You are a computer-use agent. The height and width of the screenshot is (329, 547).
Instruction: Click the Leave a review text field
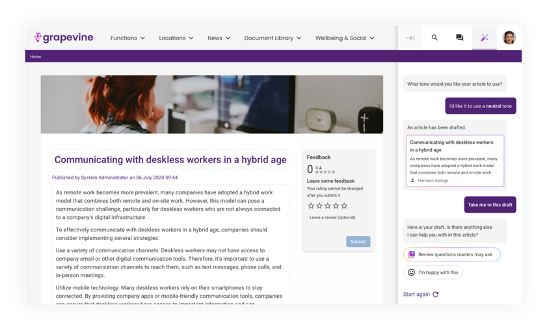pos(332,217)
